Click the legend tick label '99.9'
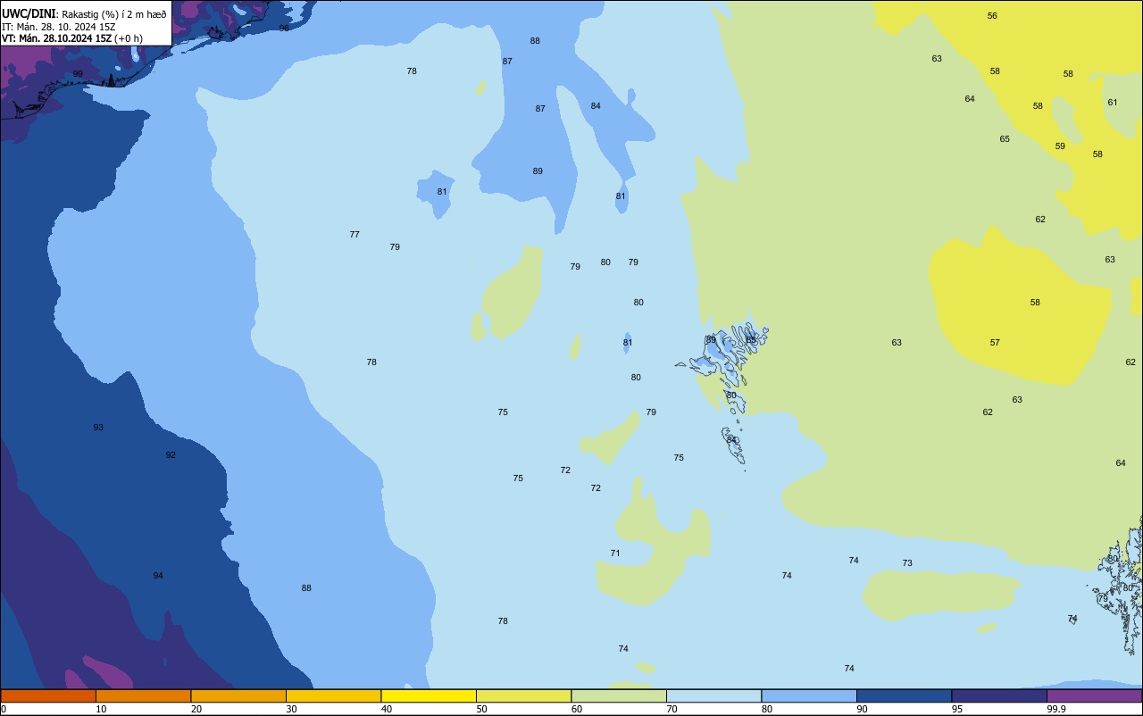The height and width of the screenshot is (716, 1143). 1056,709
